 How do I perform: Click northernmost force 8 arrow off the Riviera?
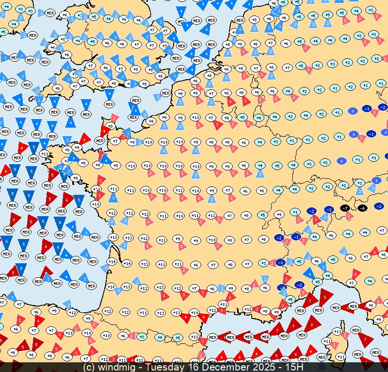(x=324, y=297)
